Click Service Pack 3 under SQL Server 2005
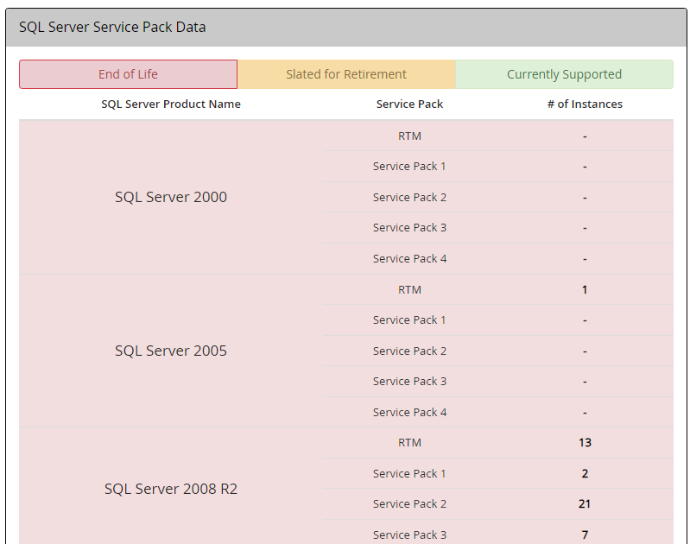This screenshot has width=690, height=544. click(x=409, y=381)
